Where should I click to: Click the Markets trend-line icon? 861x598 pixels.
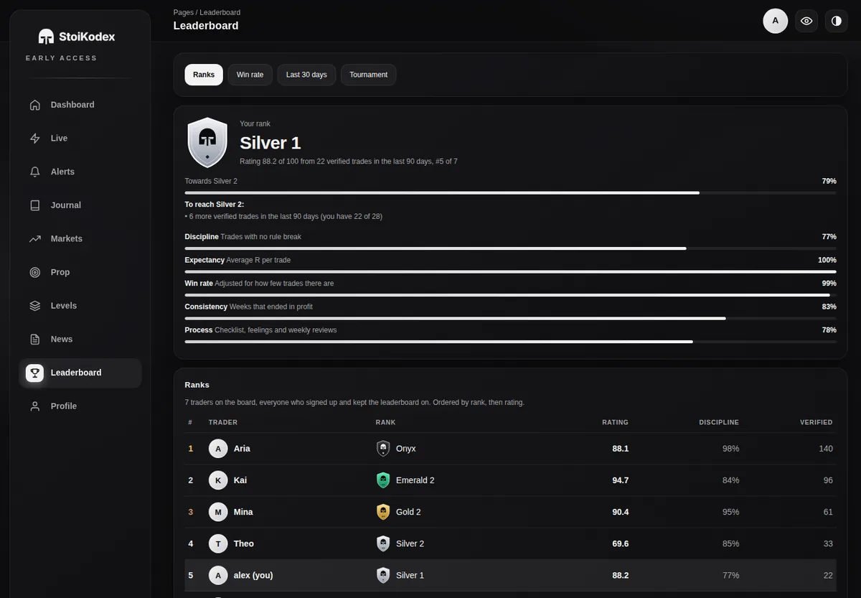[34, 239]
